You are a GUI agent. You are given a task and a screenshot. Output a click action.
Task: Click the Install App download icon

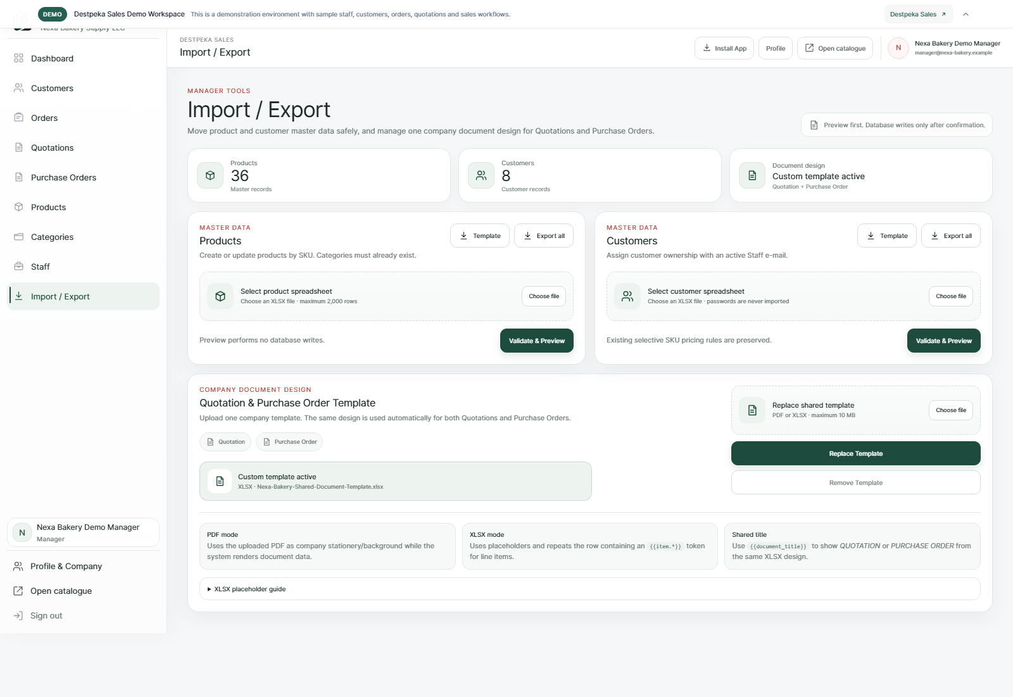point(707,48)
